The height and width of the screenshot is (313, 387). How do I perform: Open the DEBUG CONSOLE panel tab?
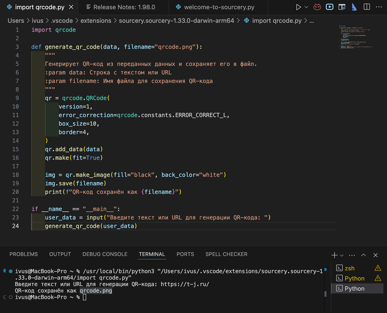[x=105, y=254]
